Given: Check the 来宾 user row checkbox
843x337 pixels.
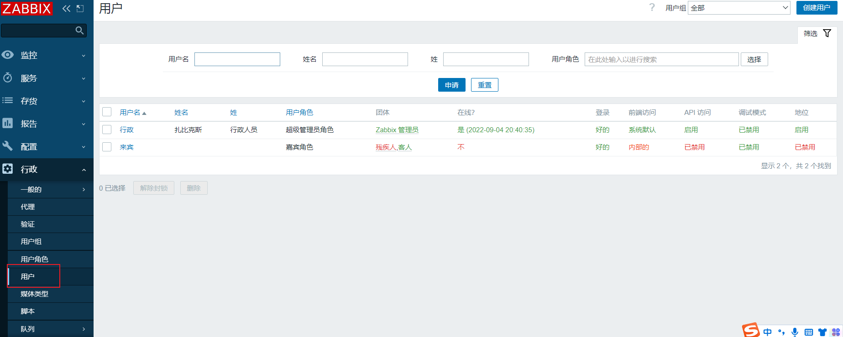Looking at the screenshot, I should [x=107, y=147].
